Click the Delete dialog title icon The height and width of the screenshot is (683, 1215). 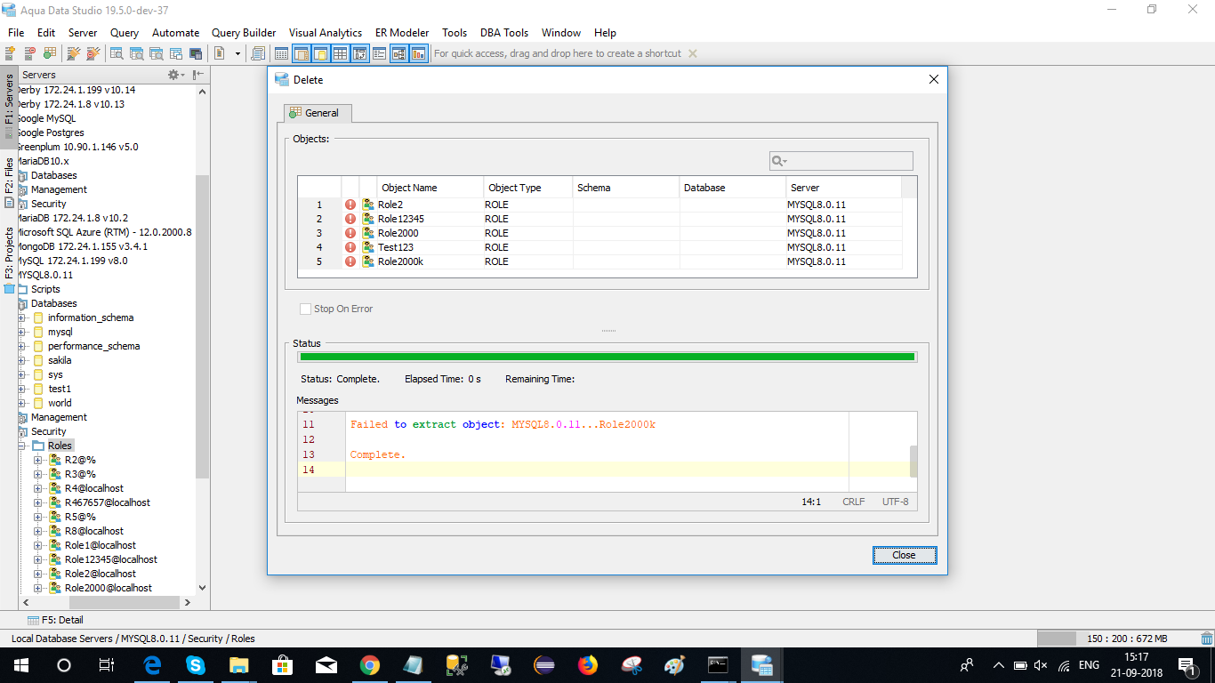pyautogui.click(x=282, y=79)
